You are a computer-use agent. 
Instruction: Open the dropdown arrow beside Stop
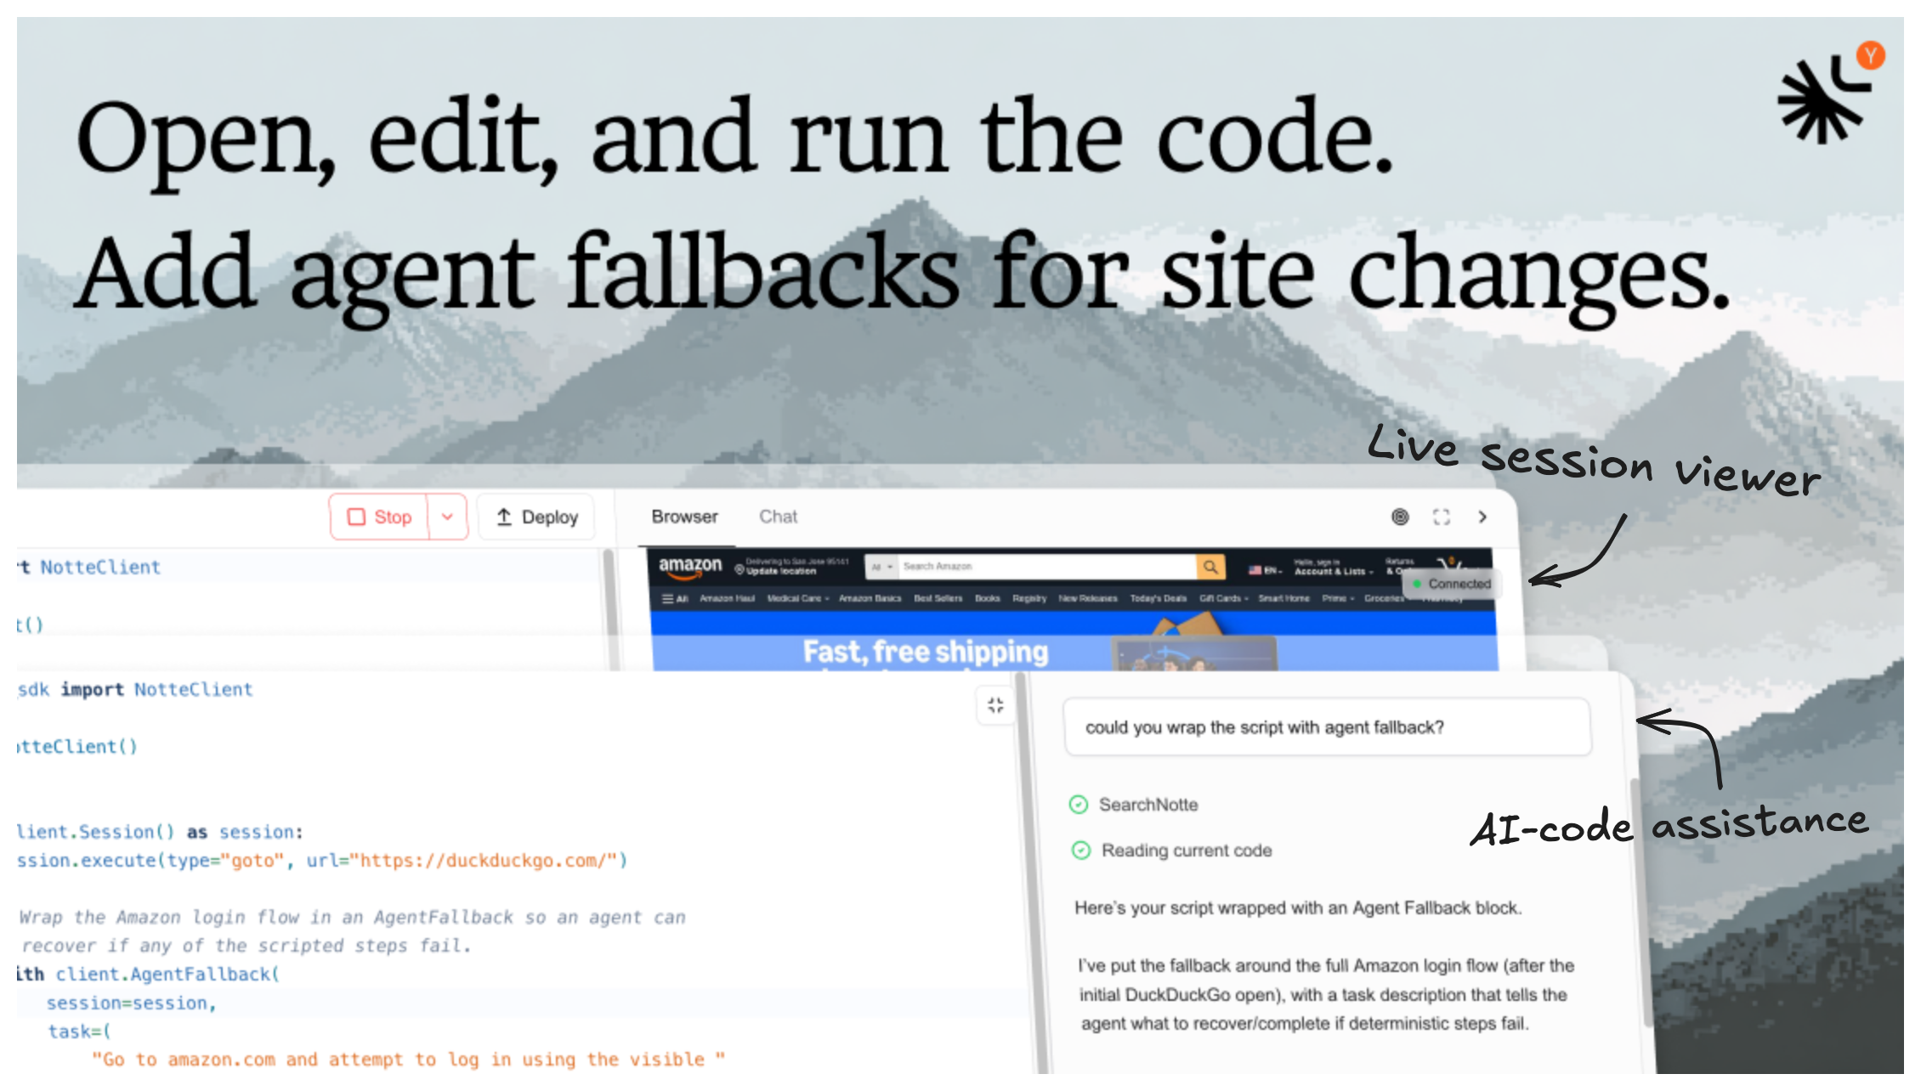[x=447, y=517]
